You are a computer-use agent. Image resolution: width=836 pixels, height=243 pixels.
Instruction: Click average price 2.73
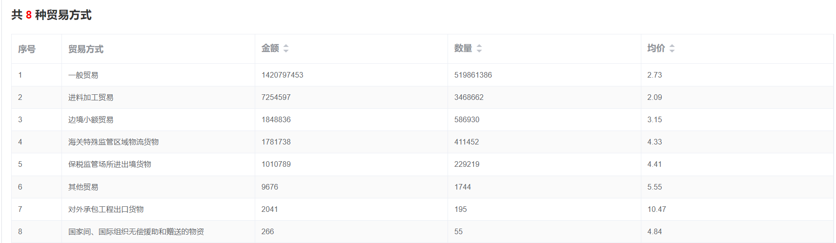pyautogui.click(x=654, y=75)
